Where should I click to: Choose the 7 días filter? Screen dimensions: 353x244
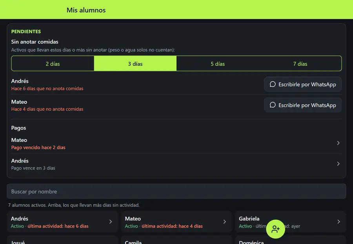(300, 63)
